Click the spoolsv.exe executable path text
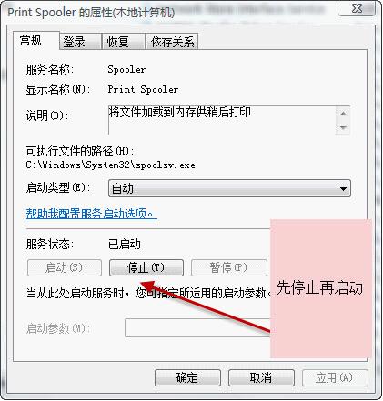The image size is (383, 401). click(110, 165)
